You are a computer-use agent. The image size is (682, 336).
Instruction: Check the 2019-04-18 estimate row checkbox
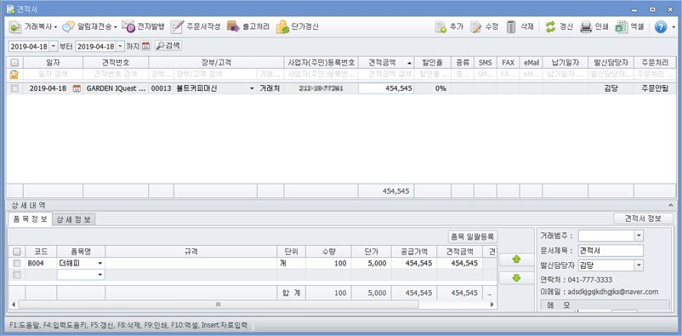point(14,88)
